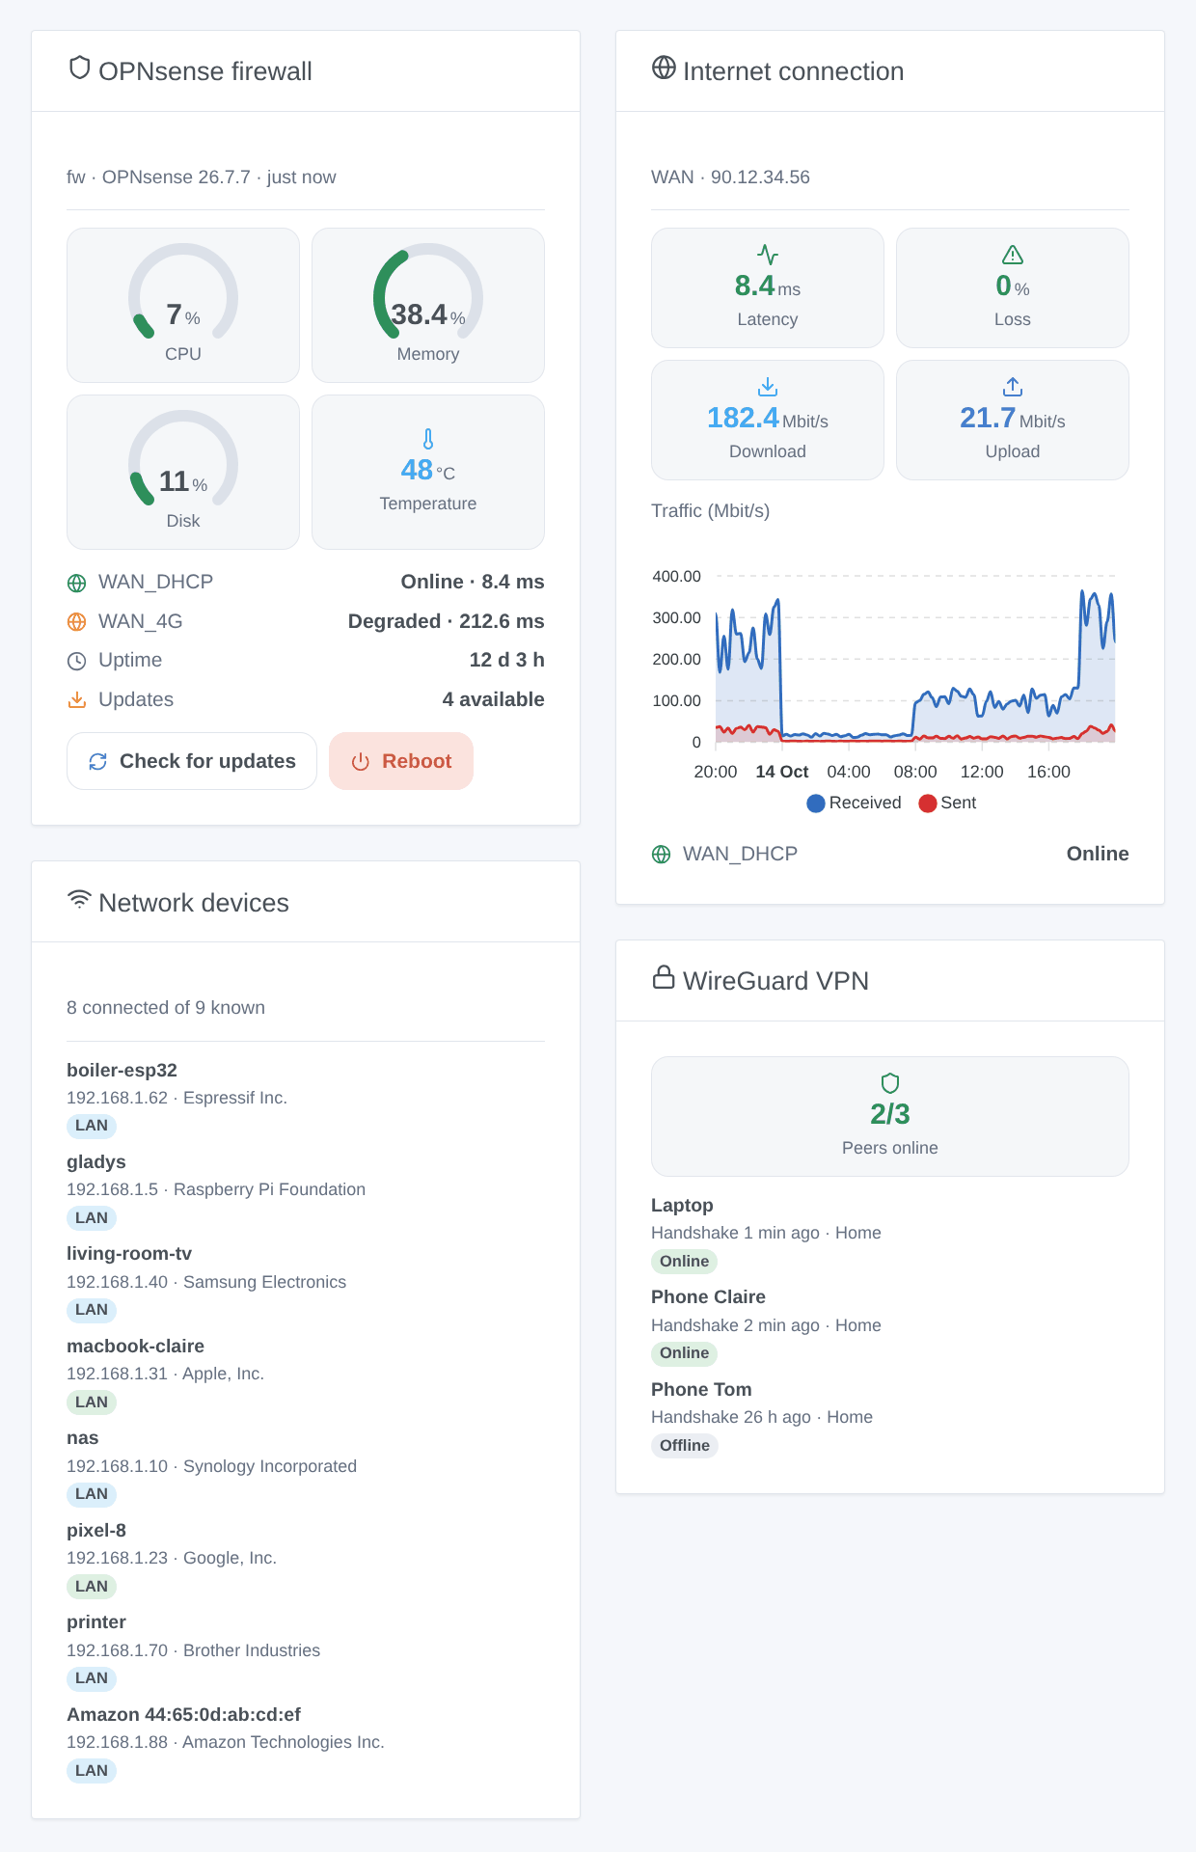
Task: Click the Peers online 2/3 tile
Action: [890, 1116]
